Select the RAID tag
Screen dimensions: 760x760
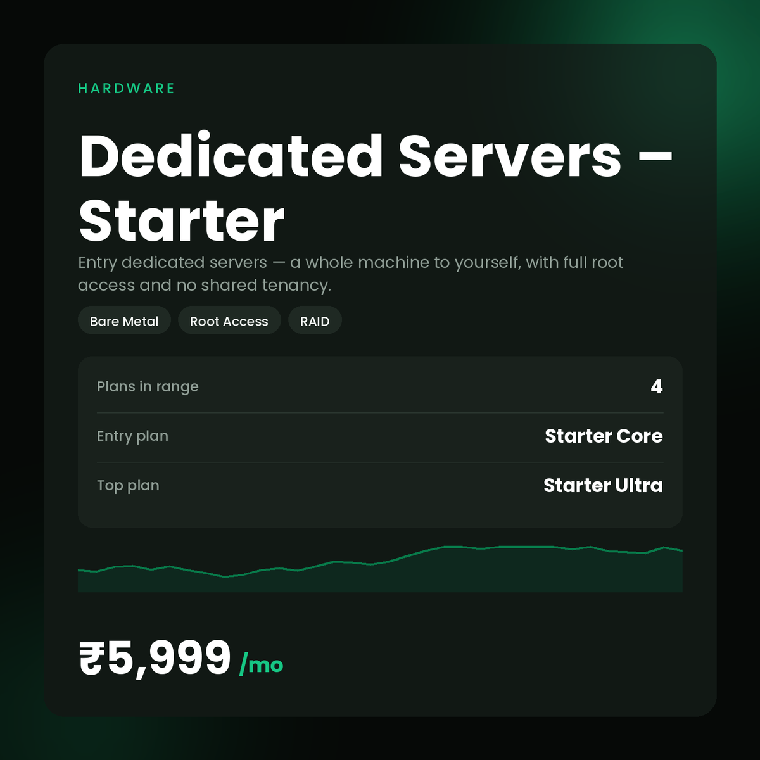pyautogui.click(x=315, y=321)
